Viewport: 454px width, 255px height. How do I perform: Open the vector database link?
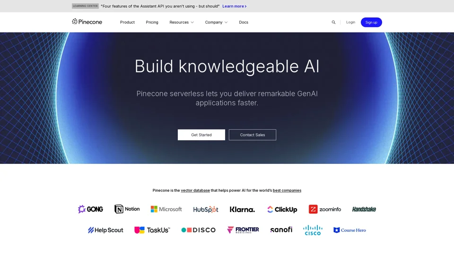tap(195, 190)
